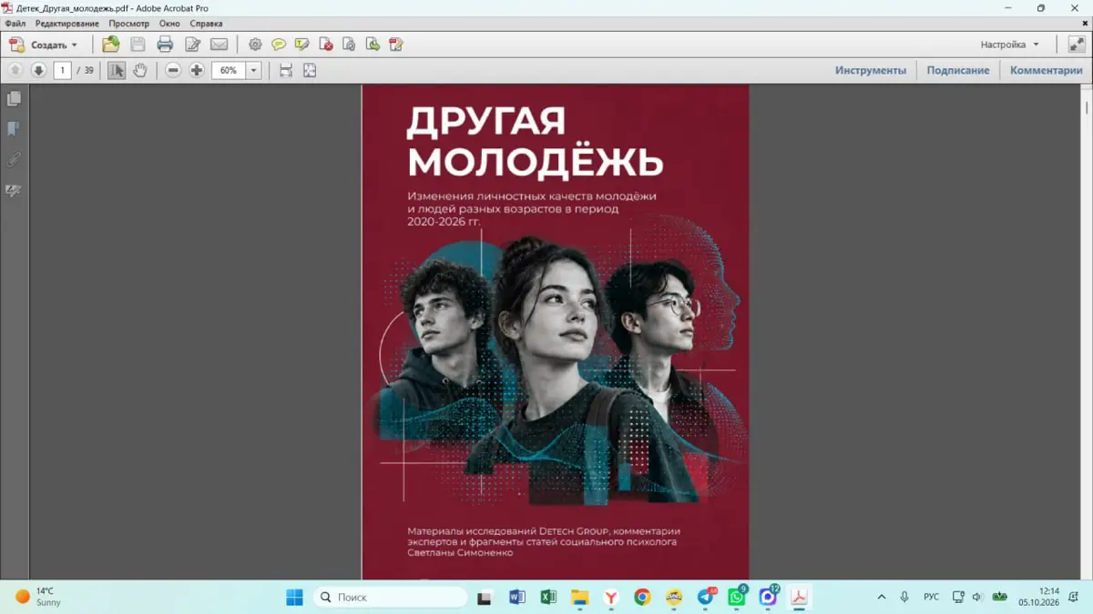1093x614 pixels.
Task: Open the Файл menu
Action: (x=15, y=24)
